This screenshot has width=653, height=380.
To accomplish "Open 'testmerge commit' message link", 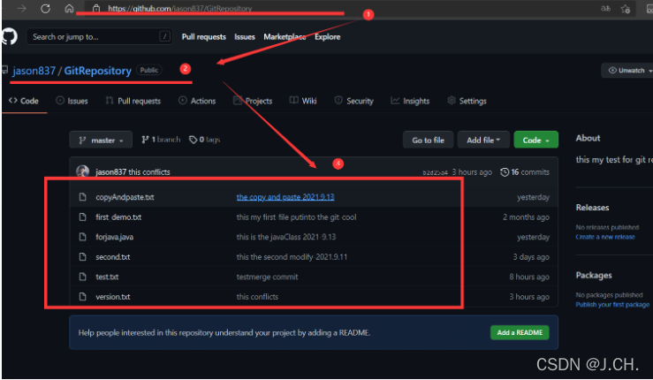I will click(x=268, y=277).
